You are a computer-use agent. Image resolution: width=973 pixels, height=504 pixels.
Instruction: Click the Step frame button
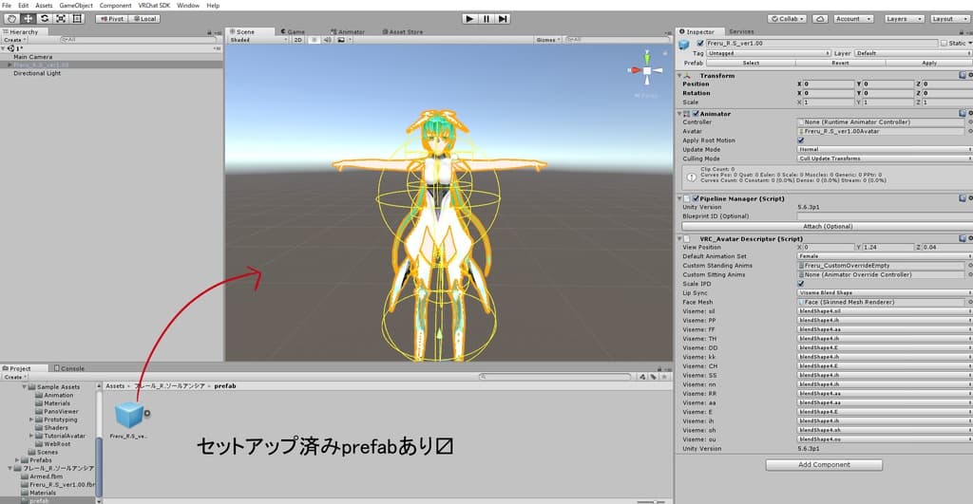pyautogui.click(x=503, y=18)
